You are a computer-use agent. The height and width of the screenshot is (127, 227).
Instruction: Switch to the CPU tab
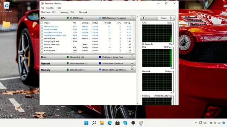tap(54, 12)
